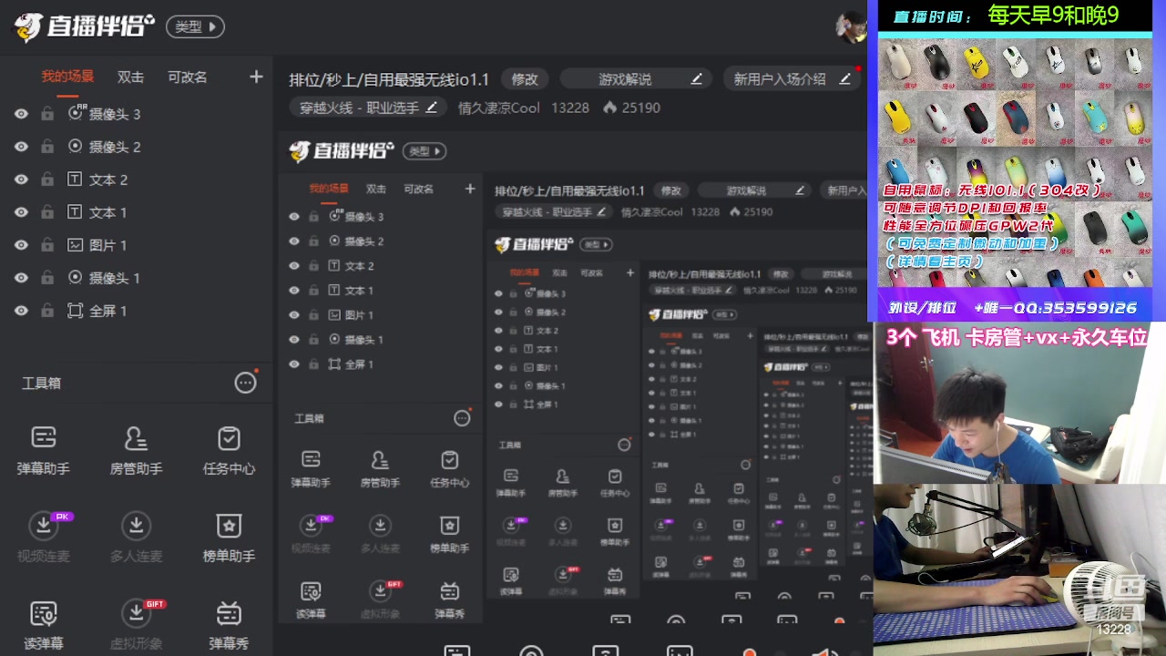Select the 摄像头 3 source row

pos(137,114)
